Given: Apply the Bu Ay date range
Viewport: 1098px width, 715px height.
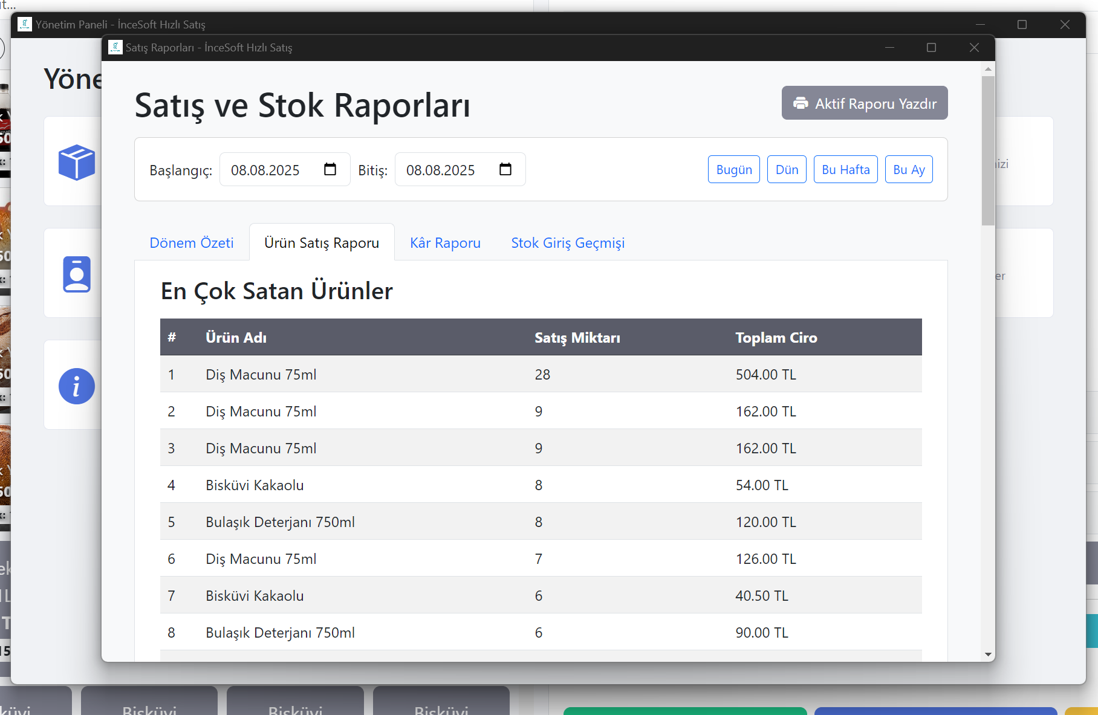Looking at the screenshot, I should [909, 169].
